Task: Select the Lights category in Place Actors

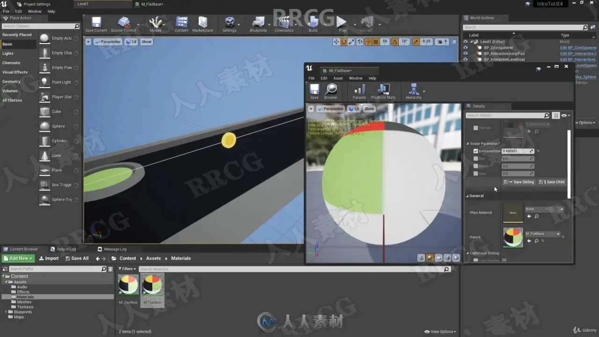Action: [x=8, y=53]
